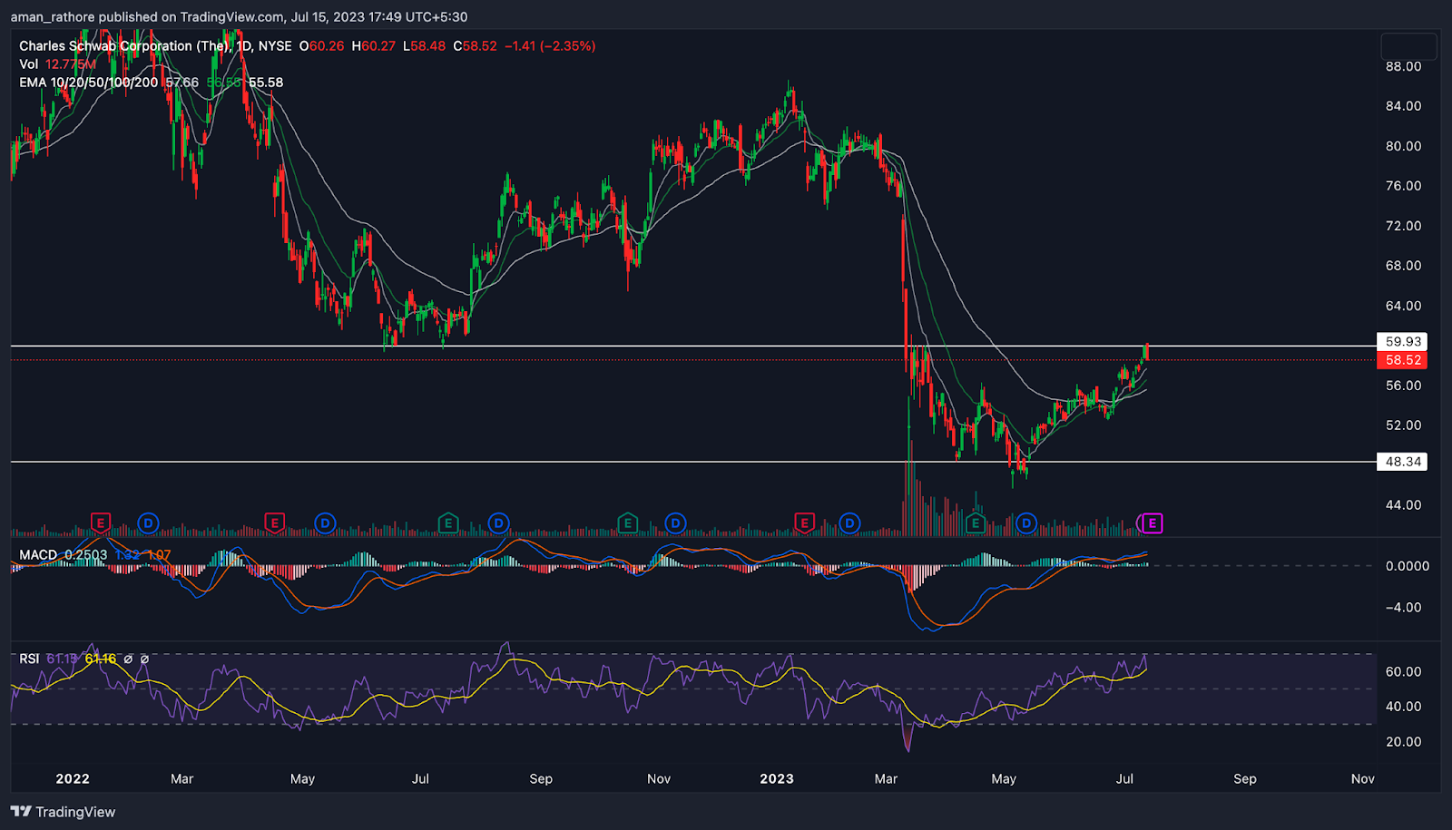Image resolution: width=1452 pixels, height=830 pixels.
Task: Click the dividend marker for February 2022
Action: pyautogui.click(x=148, y=522)
